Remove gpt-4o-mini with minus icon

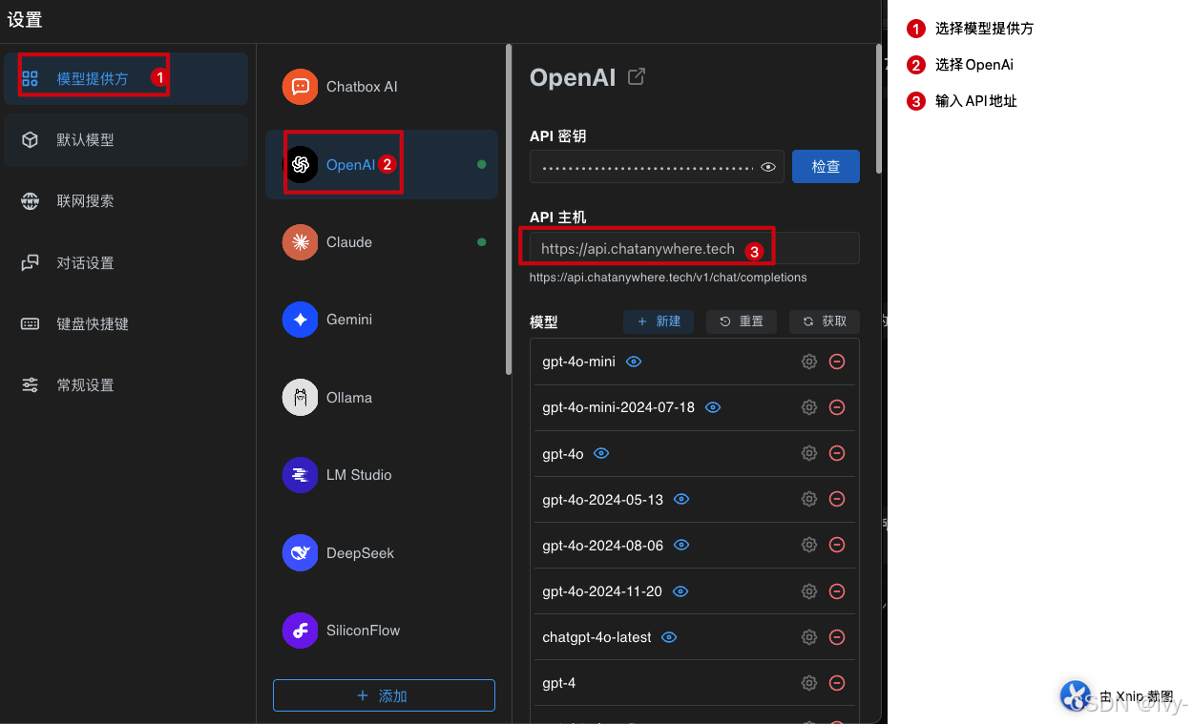click(x=837, y=362)
